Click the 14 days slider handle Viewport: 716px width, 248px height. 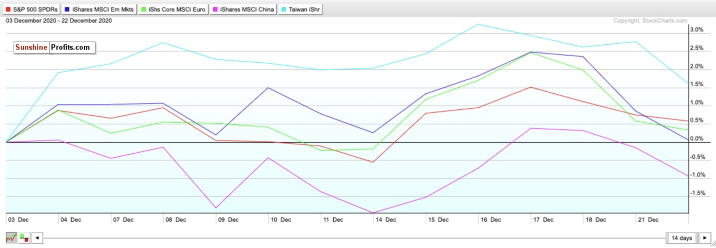point(682,238)
